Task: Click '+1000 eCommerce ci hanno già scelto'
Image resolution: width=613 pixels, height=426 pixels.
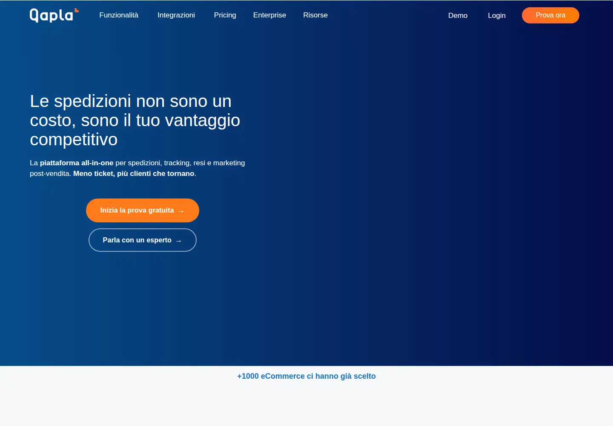Action: click(x=306, y=376)
